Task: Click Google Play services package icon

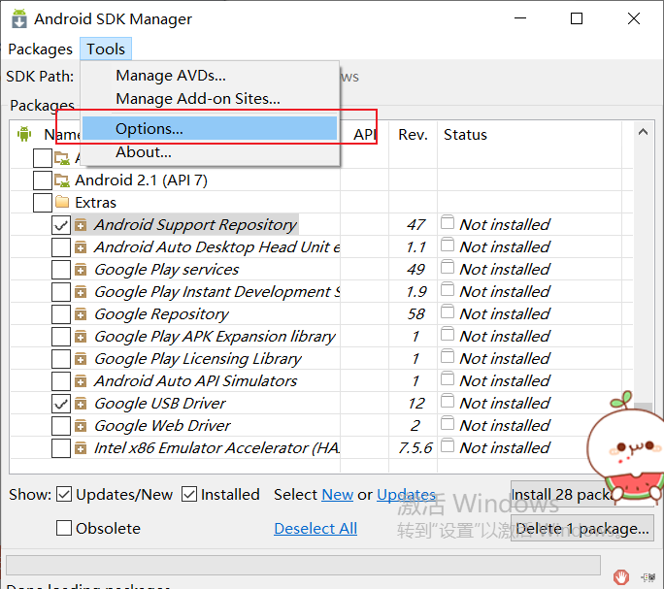Action: coord(81,270)
